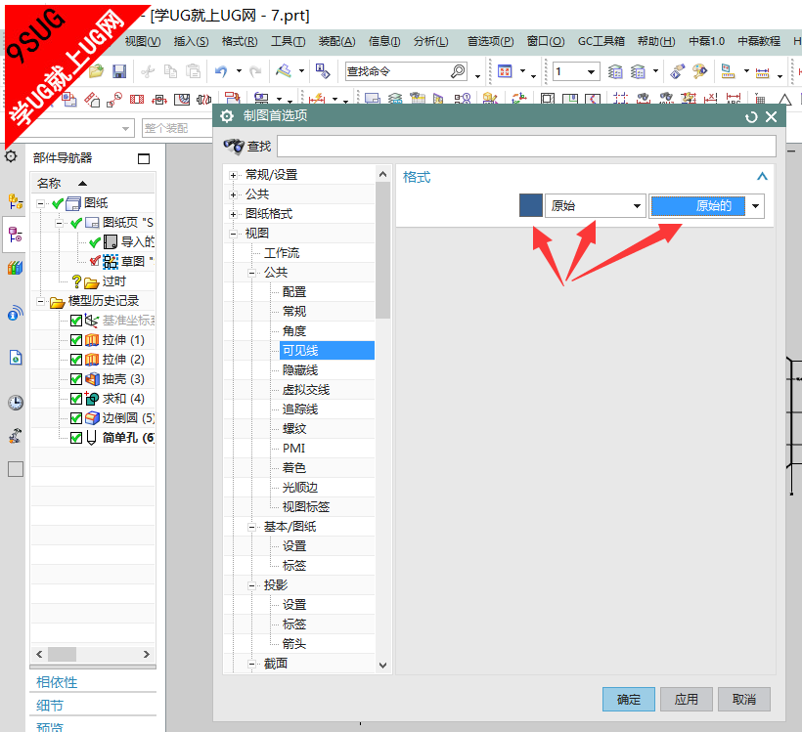Click the maximize icon of 部件导航器 panel
Screen dimensions: 802x732
pyautogui.click(x=144, y=158)
